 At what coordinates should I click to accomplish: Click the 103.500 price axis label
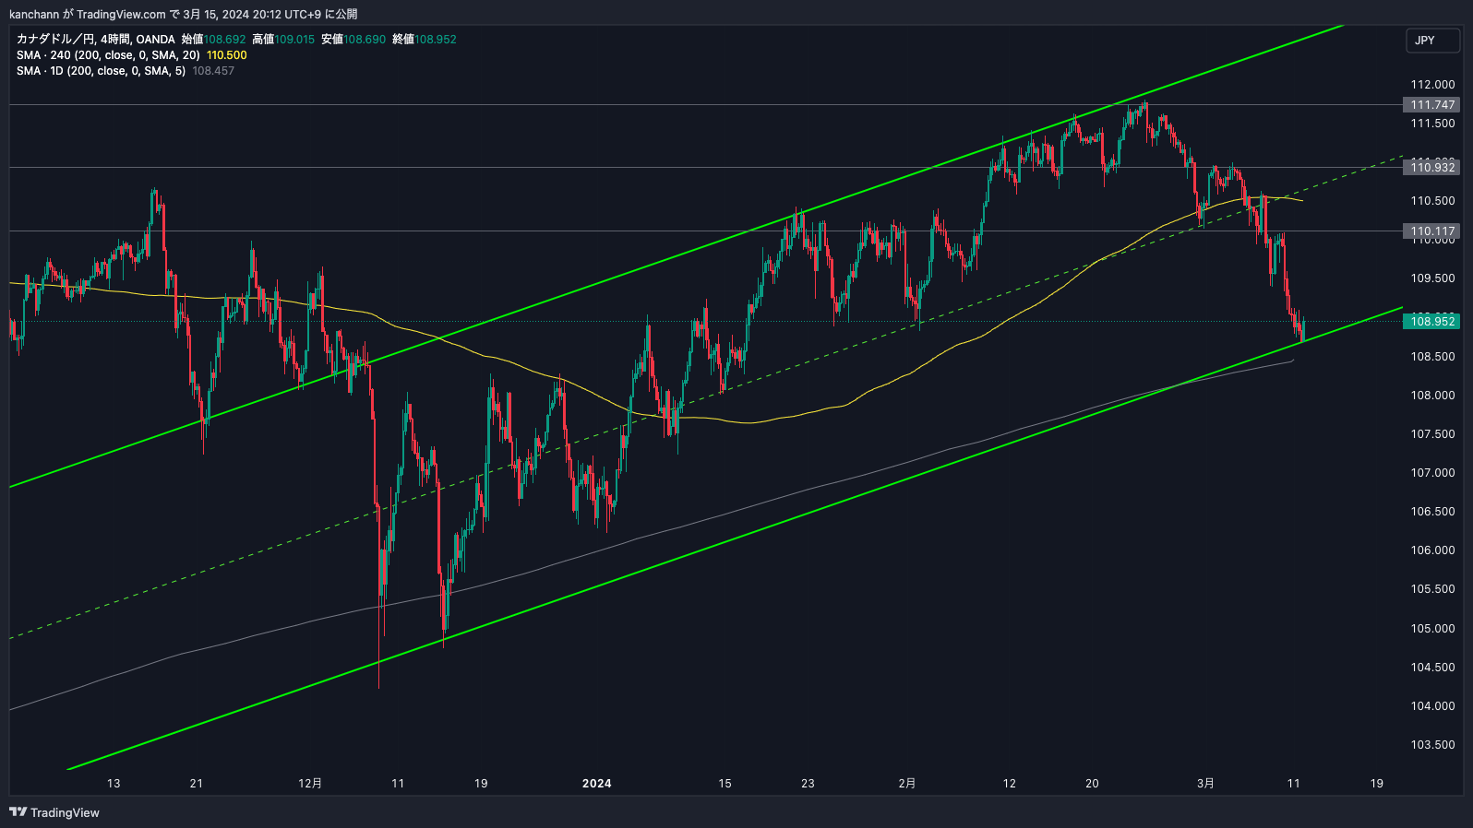pos(1432,745)
